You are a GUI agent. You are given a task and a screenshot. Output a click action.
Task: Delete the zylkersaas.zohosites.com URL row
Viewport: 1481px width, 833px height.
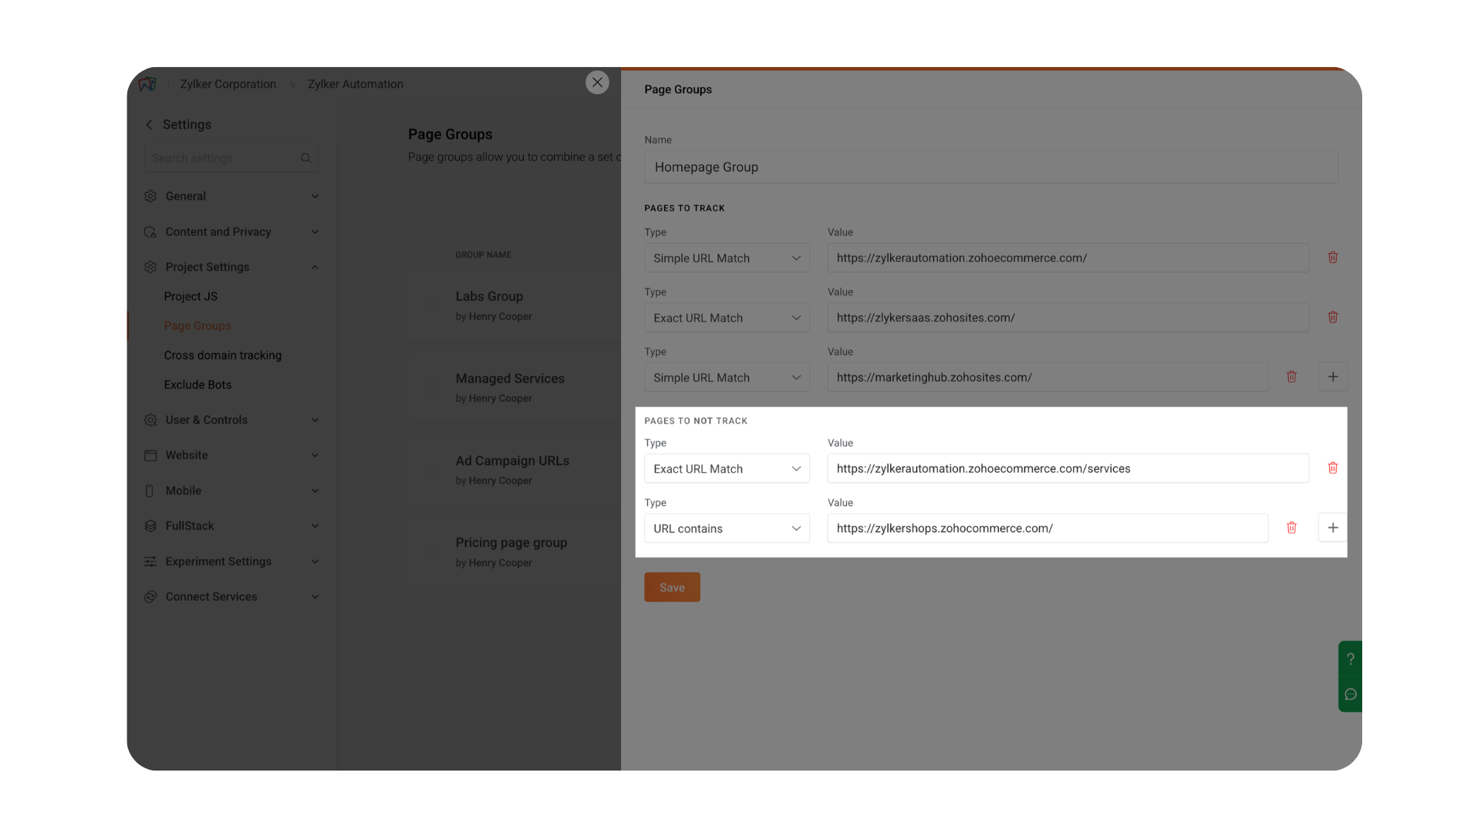coord(1332,317)
